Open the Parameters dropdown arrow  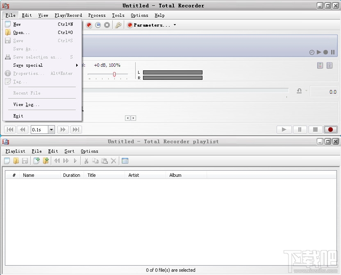coord(175,25)
